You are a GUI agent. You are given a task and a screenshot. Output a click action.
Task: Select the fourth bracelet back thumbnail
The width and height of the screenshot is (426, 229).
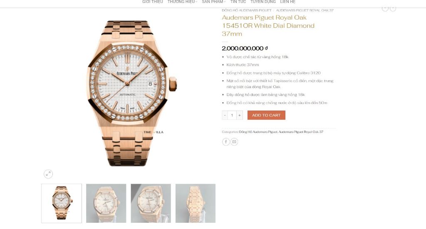(x=196, y=204)
